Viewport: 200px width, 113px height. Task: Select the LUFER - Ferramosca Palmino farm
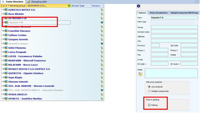pyautogui.click(x=25, y=56)
